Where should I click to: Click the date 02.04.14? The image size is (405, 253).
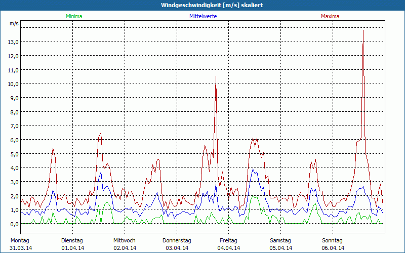pyautogui.click(x=125, y=248)
